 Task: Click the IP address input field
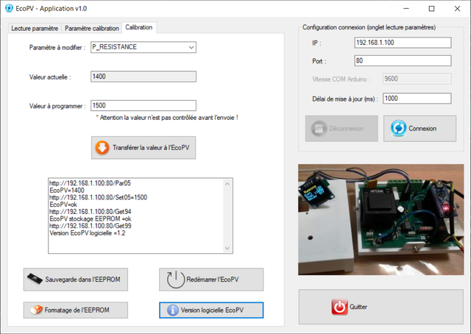403,43
